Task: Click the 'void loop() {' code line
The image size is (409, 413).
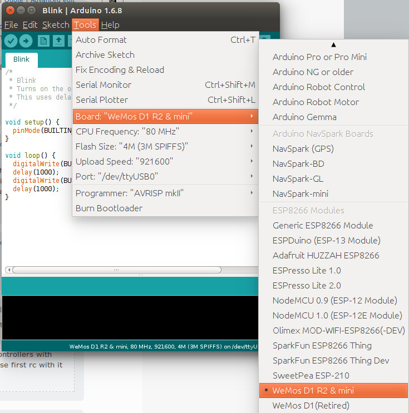Action: (x=30, y=156)
